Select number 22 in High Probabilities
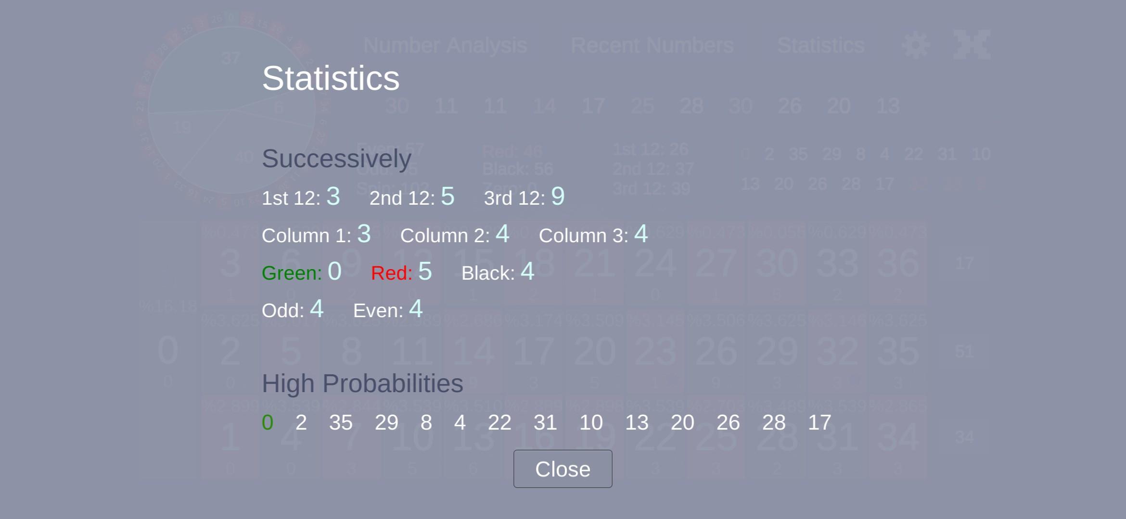The width and height of the screenshot is (1126, 519). [x=499, y=423]
